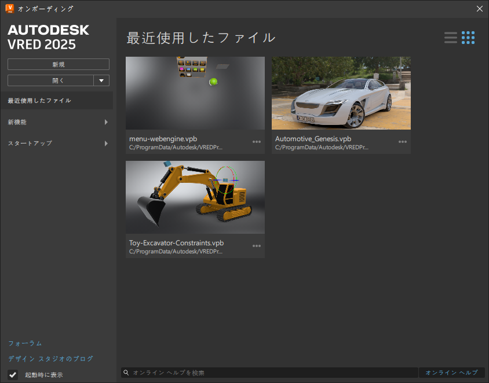This screenshot has height=383, width=489.
Task: Toggle the 起動時に表示 checkbox
Action: coord(13,374)
